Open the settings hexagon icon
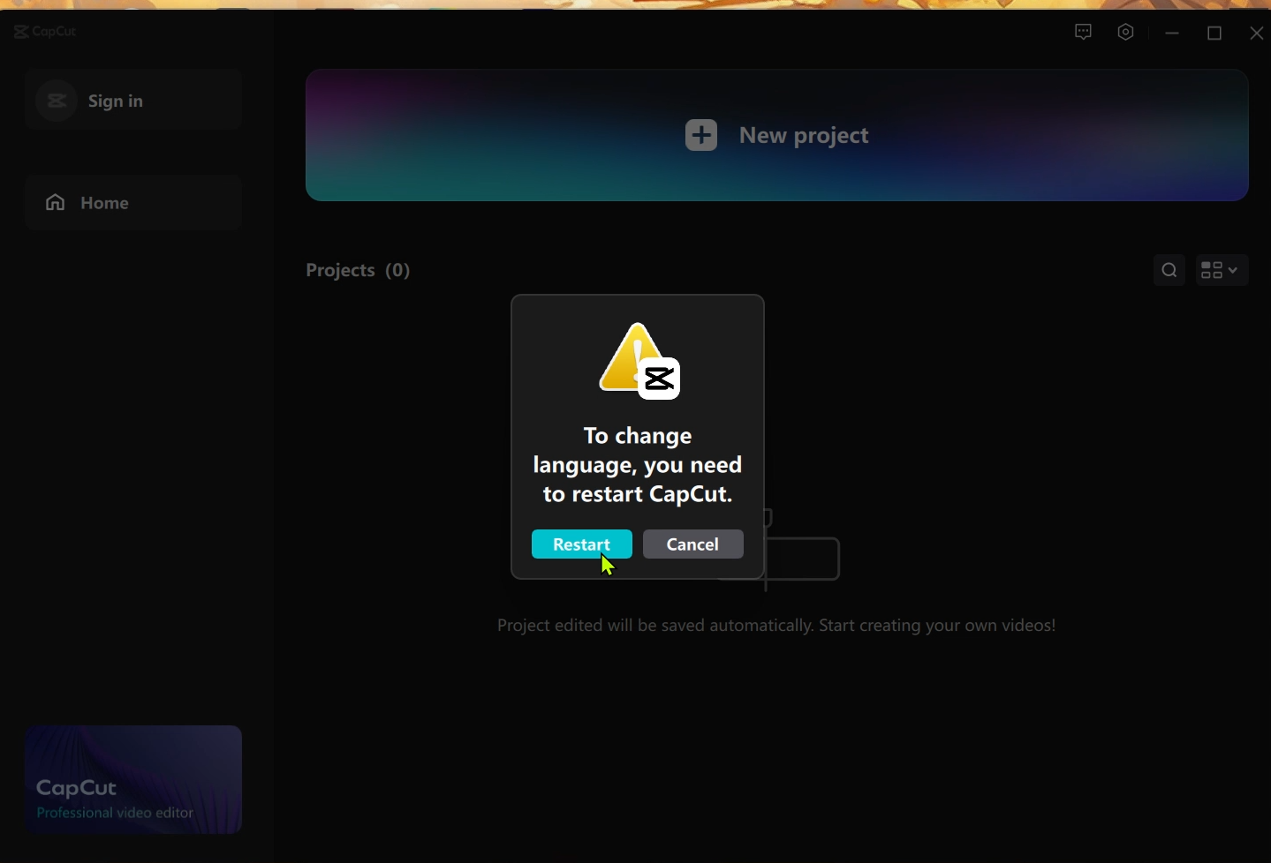 pyautogui.click(x=1125, y=33)
